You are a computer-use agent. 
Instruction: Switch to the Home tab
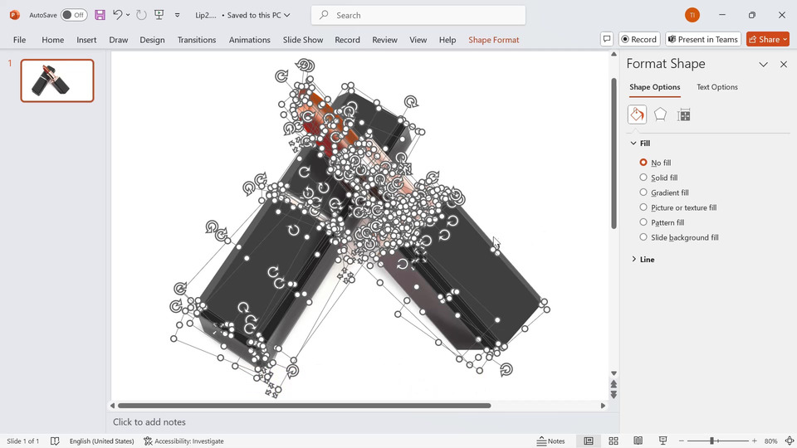click(53, 40)
